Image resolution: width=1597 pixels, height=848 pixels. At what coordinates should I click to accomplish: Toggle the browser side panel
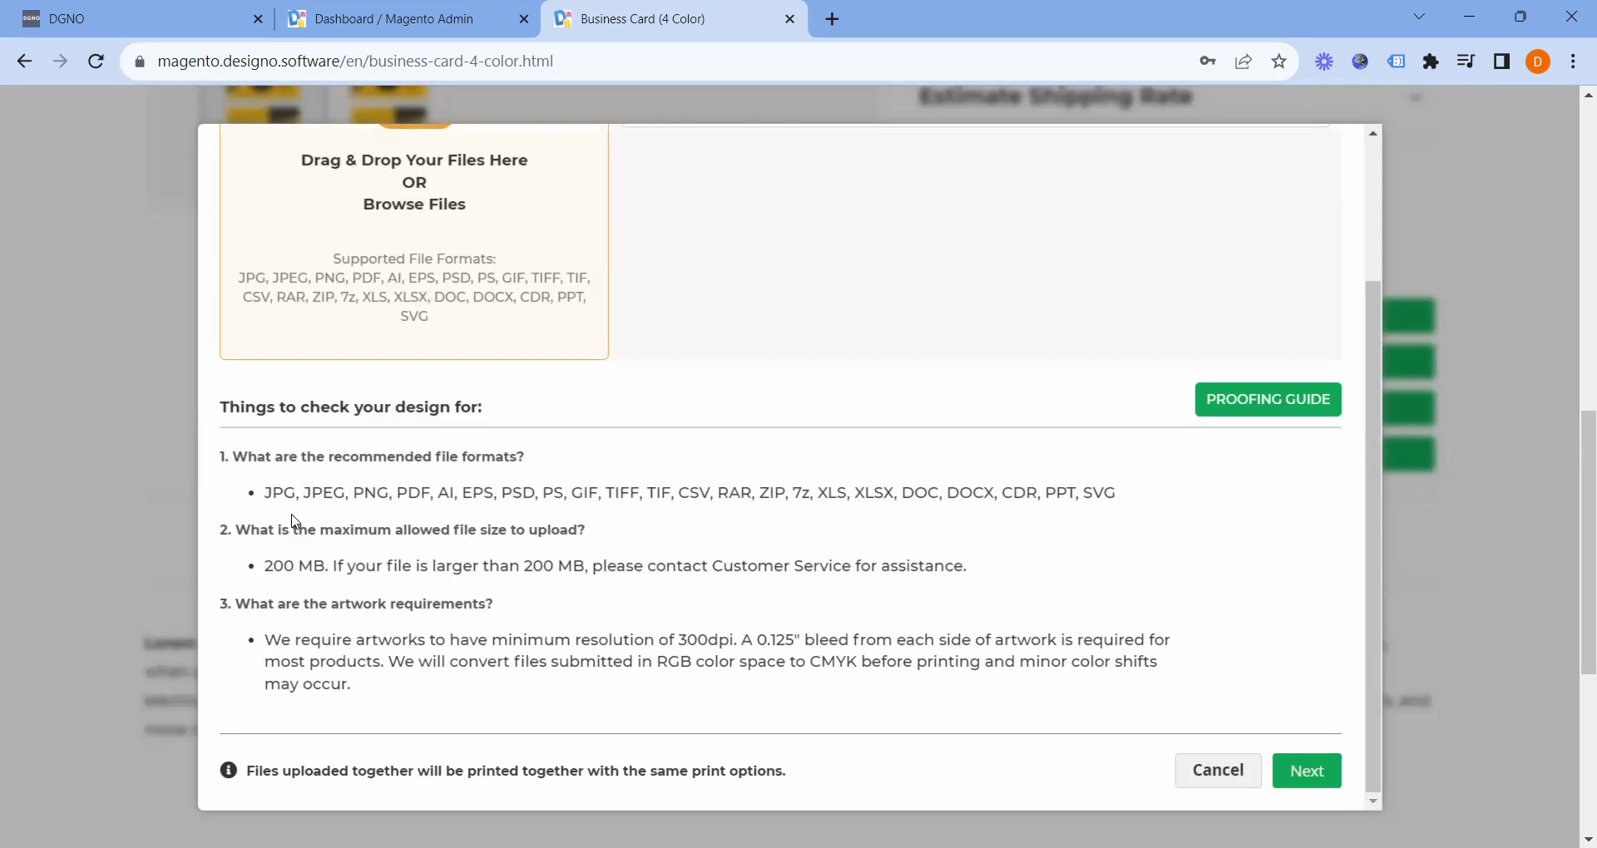coord(1501,62)
